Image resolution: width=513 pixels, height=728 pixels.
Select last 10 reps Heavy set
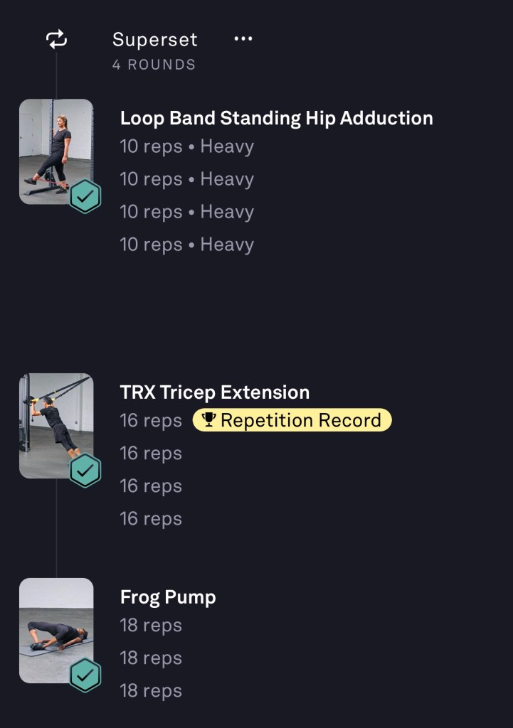click(186, 245)
